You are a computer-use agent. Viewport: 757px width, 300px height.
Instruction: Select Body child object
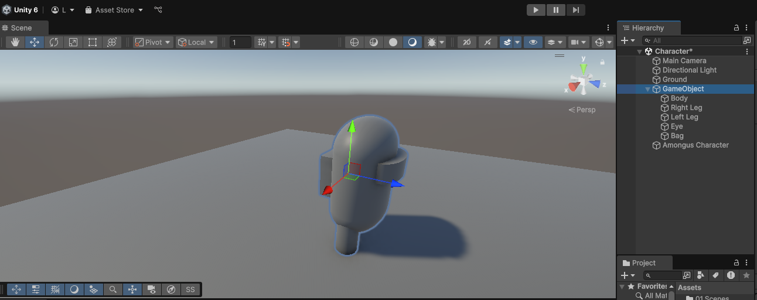pos(679,98)
